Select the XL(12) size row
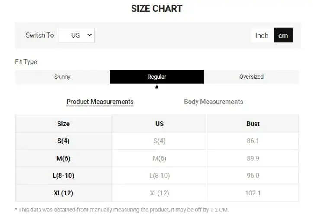Screen dimensions: 313x224 (63, 193)
